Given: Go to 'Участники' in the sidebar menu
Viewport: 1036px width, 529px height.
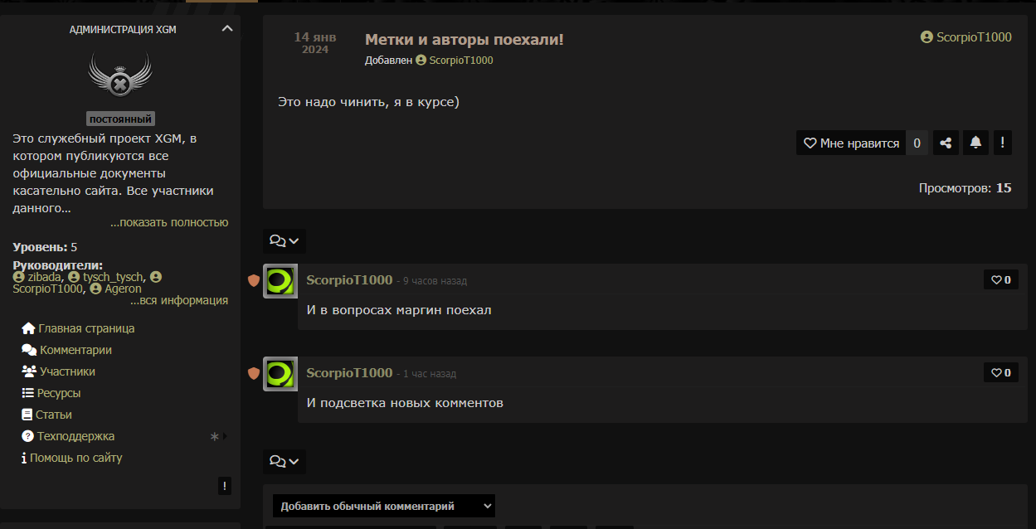Looking at the screenshot, I should point(59,371).
